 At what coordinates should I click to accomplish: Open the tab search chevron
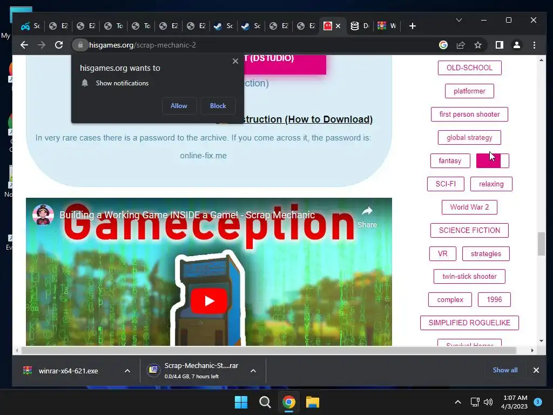(459, 20)
